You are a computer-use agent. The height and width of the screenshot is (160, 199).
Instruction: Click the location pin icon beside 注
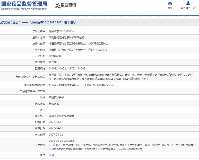(x=41, y=155)
